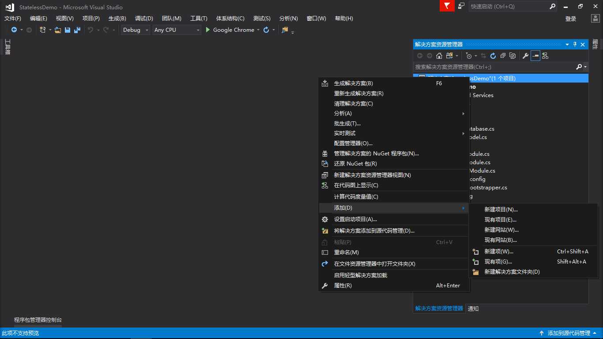Click the New Project toolbar icon
The height and width of the screenshot is (339, 603).
click(42, 30)
